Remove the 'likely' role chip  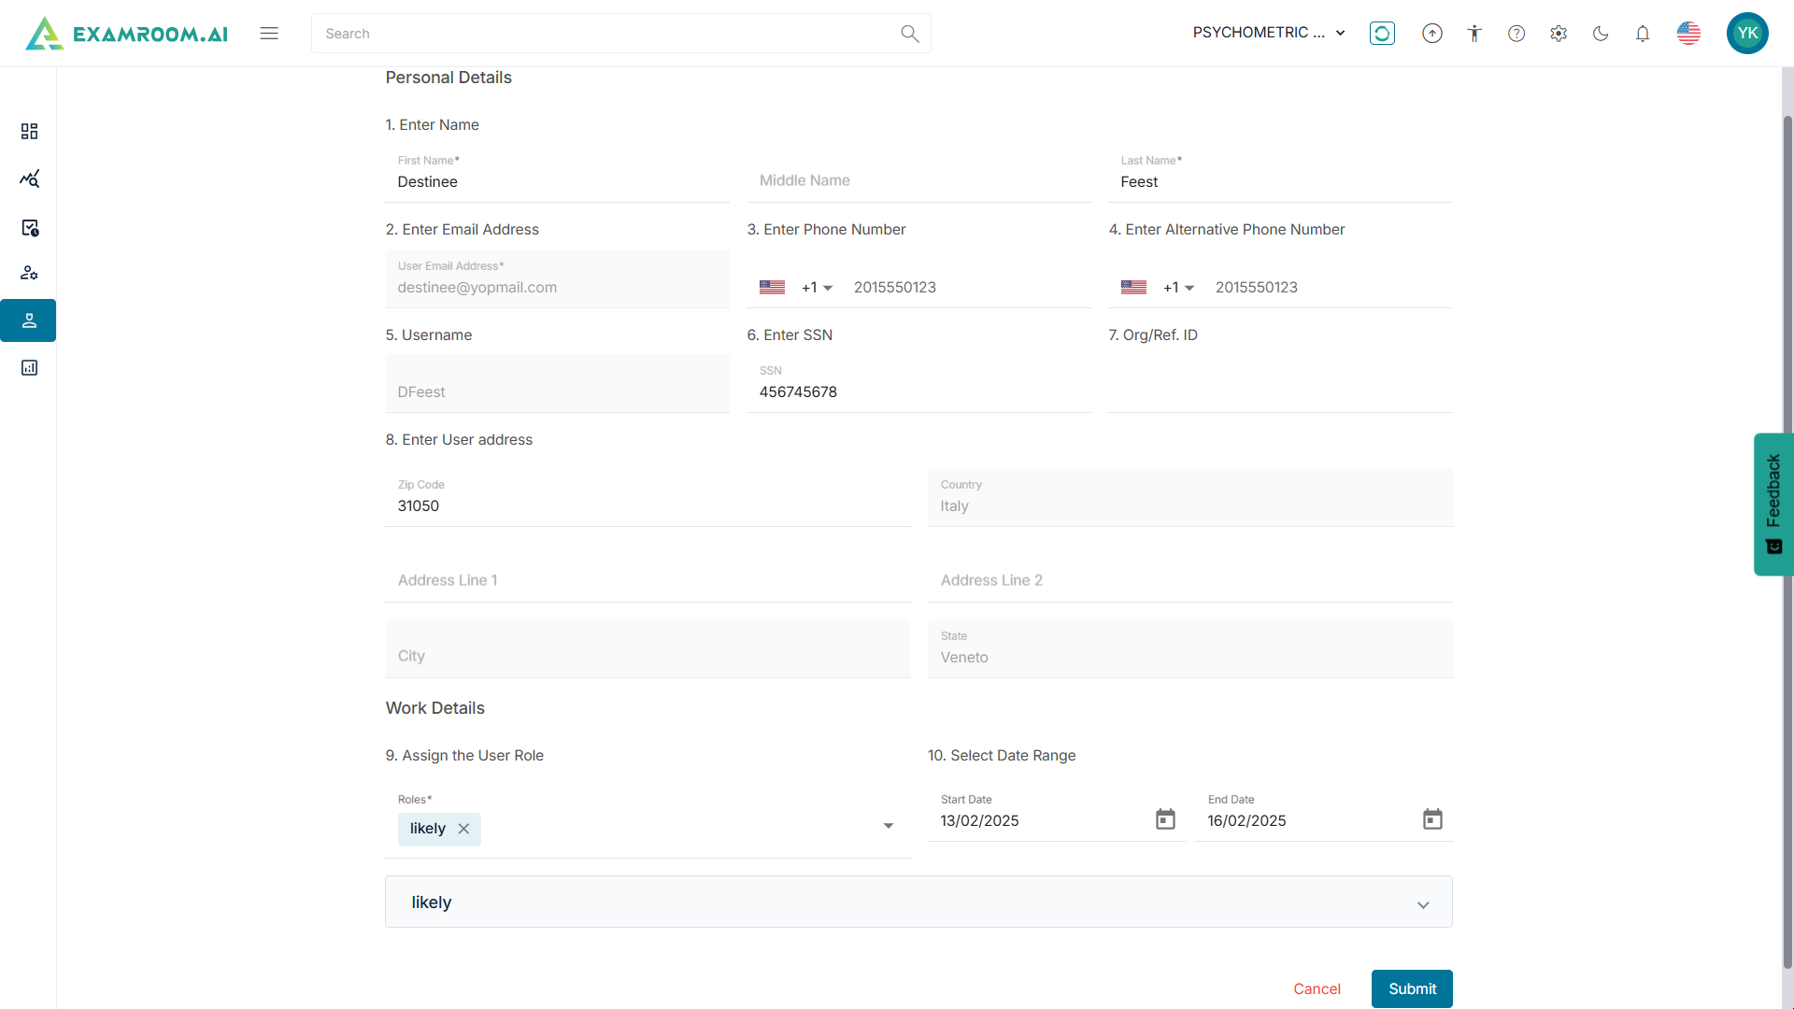463,829
